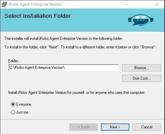Image resolution: width=165 pixels, height=134 pixels.
Task: Click the "The installer will install" description line
Action: pos(63,39)
